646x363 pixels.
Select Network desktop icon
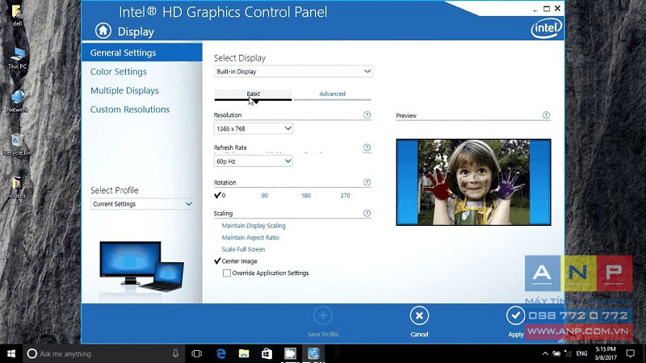click(17, 102)
